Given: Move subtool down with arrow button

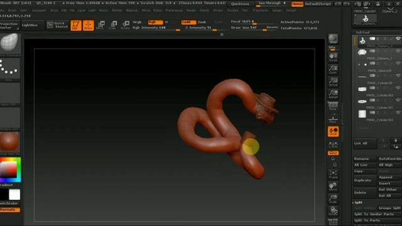Looking at the screenshot, I should pyautogui.click(x=396, y=141).
